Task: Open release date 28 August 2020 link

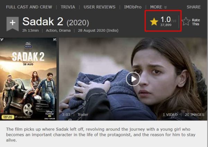Action: [98, 30]
